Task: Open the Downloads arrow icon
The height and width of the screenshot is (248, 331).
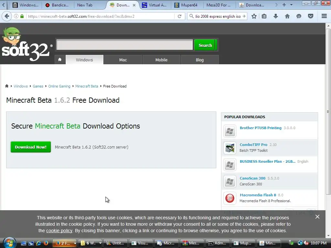Action: point(276,16)
